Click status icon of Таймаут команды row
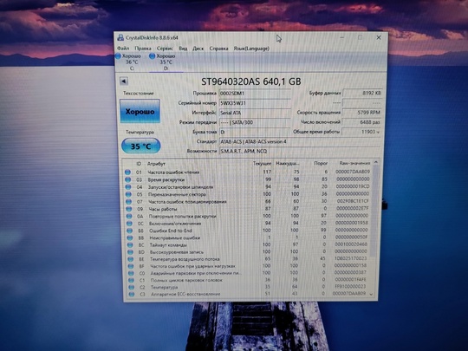 (130, 245)
